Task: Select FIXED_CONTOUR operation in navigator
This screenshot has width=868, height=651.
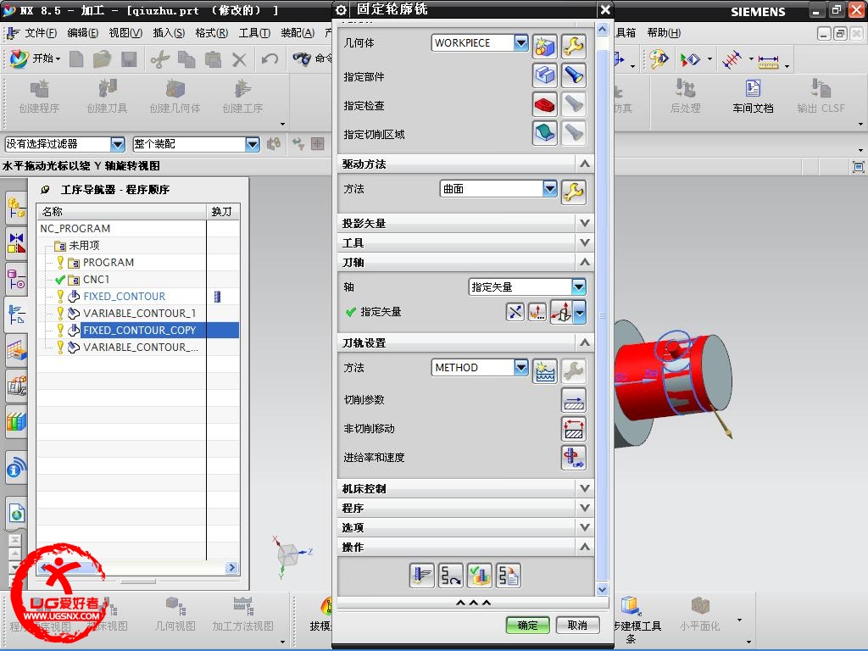Action: pos(124,297)
